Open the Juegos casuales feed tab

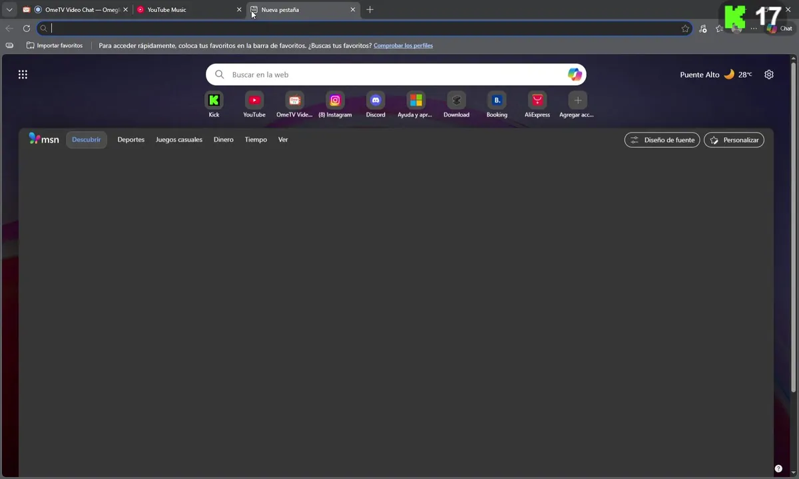click(x=179, y=140)
